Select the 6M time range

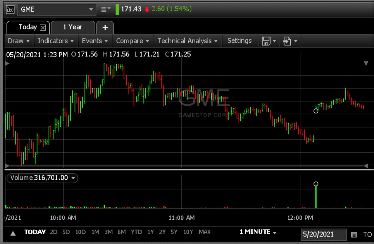point(122,232)
